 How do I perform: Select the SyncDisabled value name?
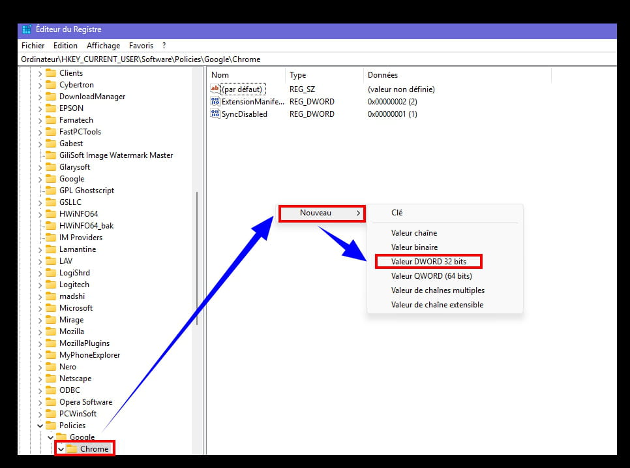[x=245, y=114]
